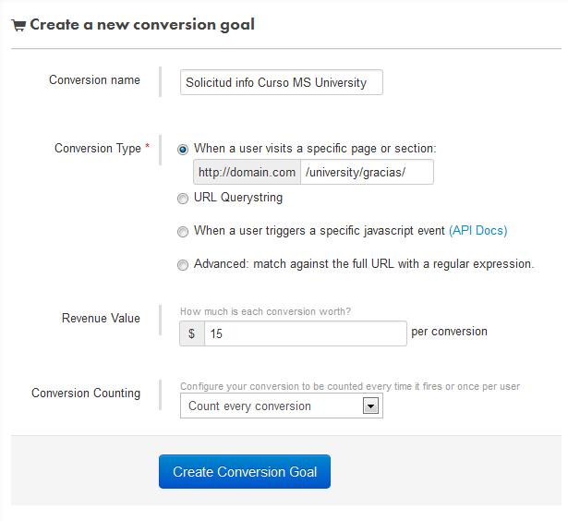Click the http://domain.com prefix label
Screen dimensions: 568x521
247,172
